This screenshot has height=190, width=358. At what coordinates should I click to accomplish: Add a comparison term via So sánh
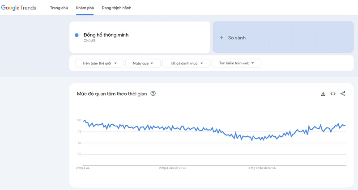click(283, 37)
